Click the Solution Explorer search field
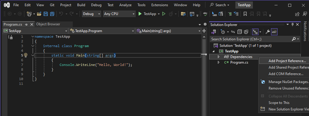The image size is (309, 116). [x=255, y=39]
